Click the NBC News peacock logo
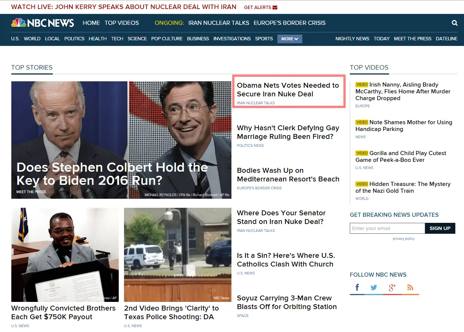 pos(43,23)
